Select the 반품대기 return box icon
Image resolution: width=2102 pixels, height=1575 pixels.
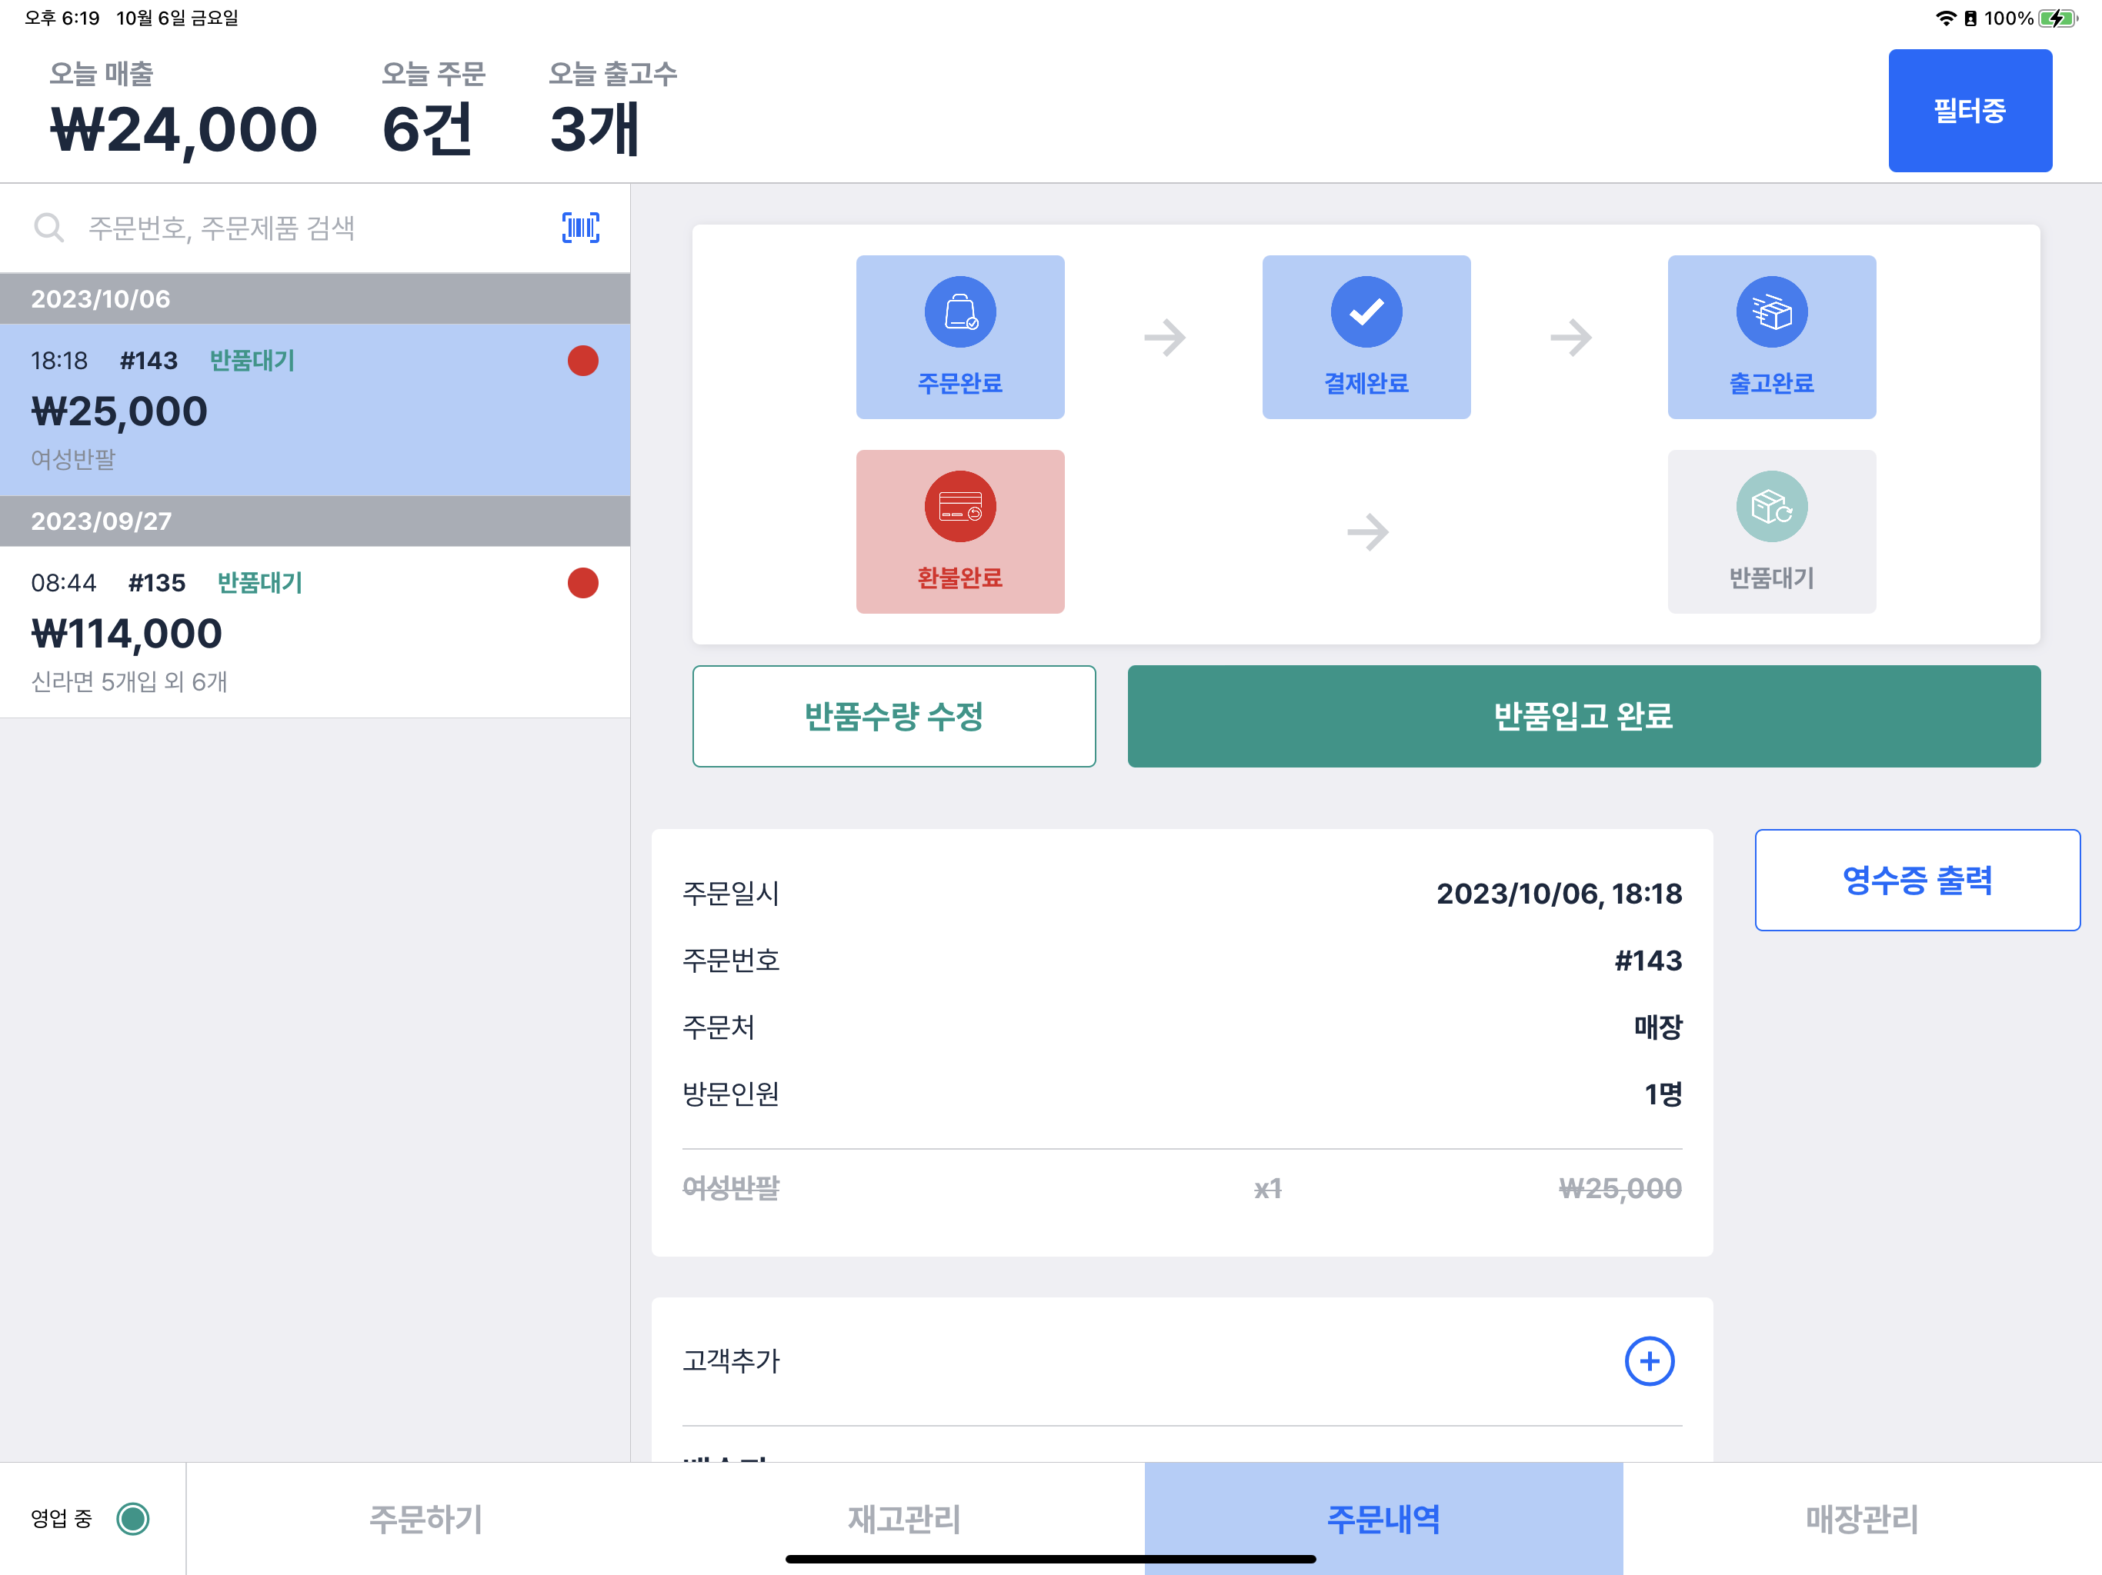pyautogui.click(x=1771, y=506)
